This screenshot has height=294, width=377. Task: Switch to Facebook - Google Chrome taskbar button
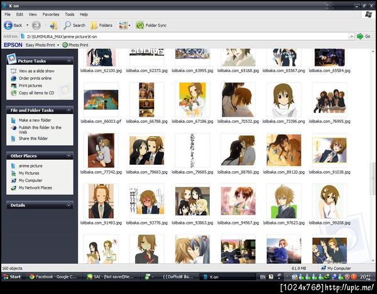click(53, 276)
